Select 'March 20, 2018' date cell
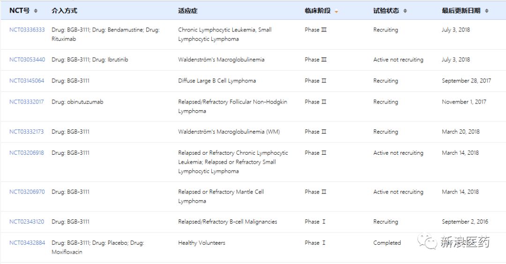This screenshot has width=506, height=264. 461,131
